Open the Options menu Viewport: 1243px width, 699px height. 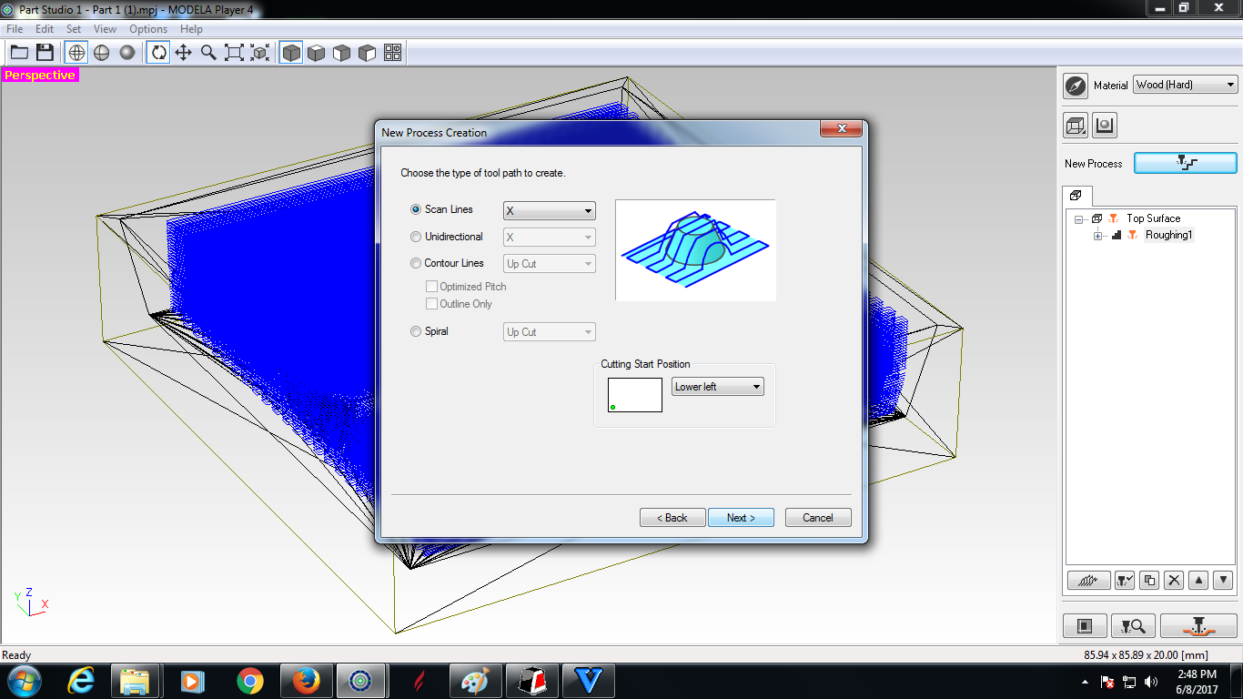coord(148,29)
